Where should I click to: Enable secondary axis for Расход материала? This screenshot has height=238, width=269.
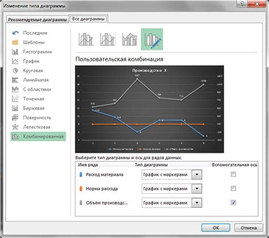coord(233,174)
